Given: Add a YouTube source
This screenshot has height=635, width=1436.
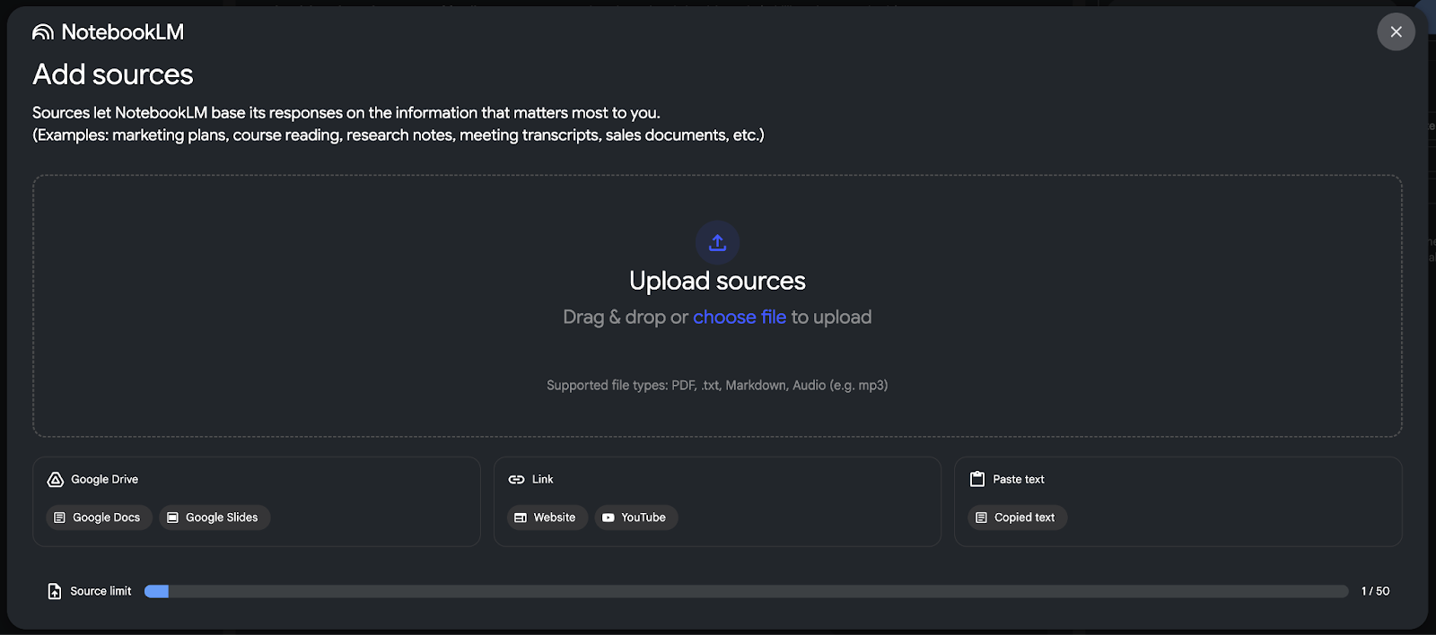Looking at the screenshot, I should point(635,518).
